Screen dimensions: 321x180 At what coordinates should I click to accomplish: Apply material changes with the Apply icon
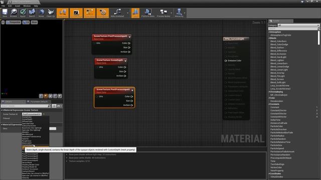(x=23, y=13)
